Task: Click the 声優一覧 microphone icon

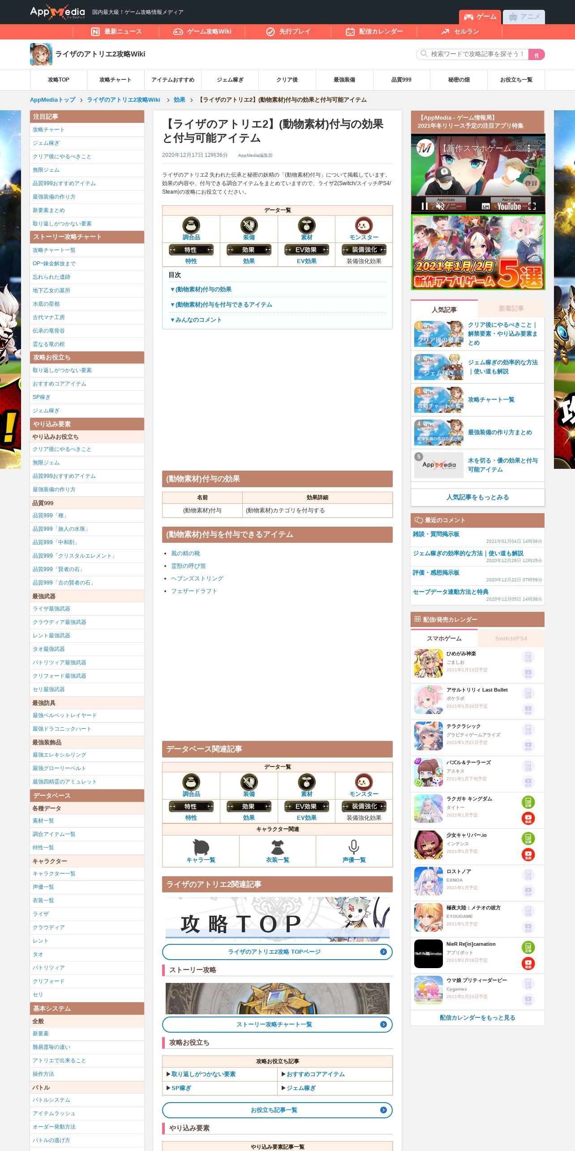Action: pos(354,847)
